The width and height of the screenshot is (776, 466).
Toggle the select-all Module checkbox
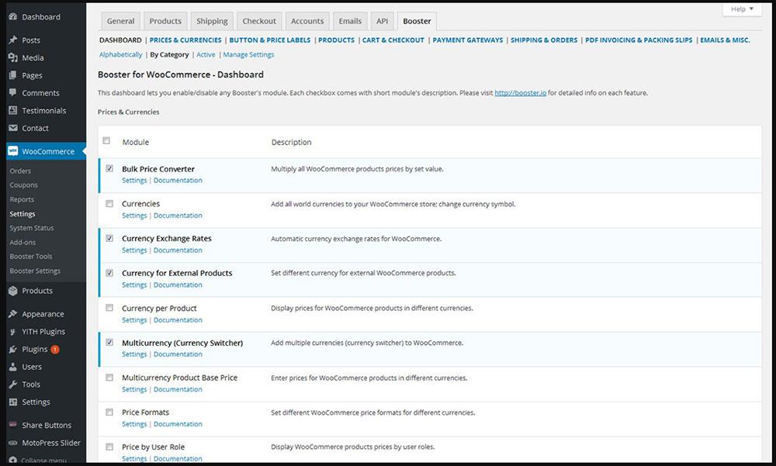coord(106,141)
